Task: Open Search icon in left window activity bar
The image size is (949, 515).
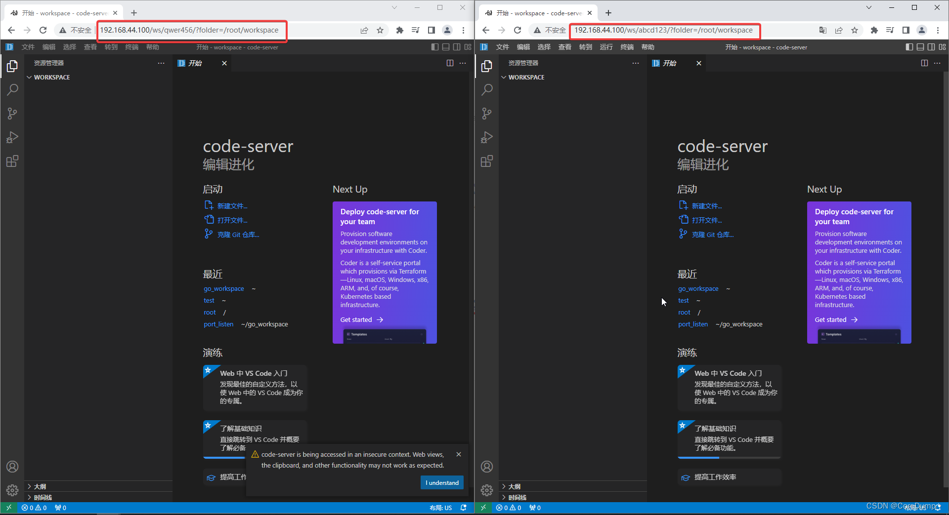Action: [12, 90]
